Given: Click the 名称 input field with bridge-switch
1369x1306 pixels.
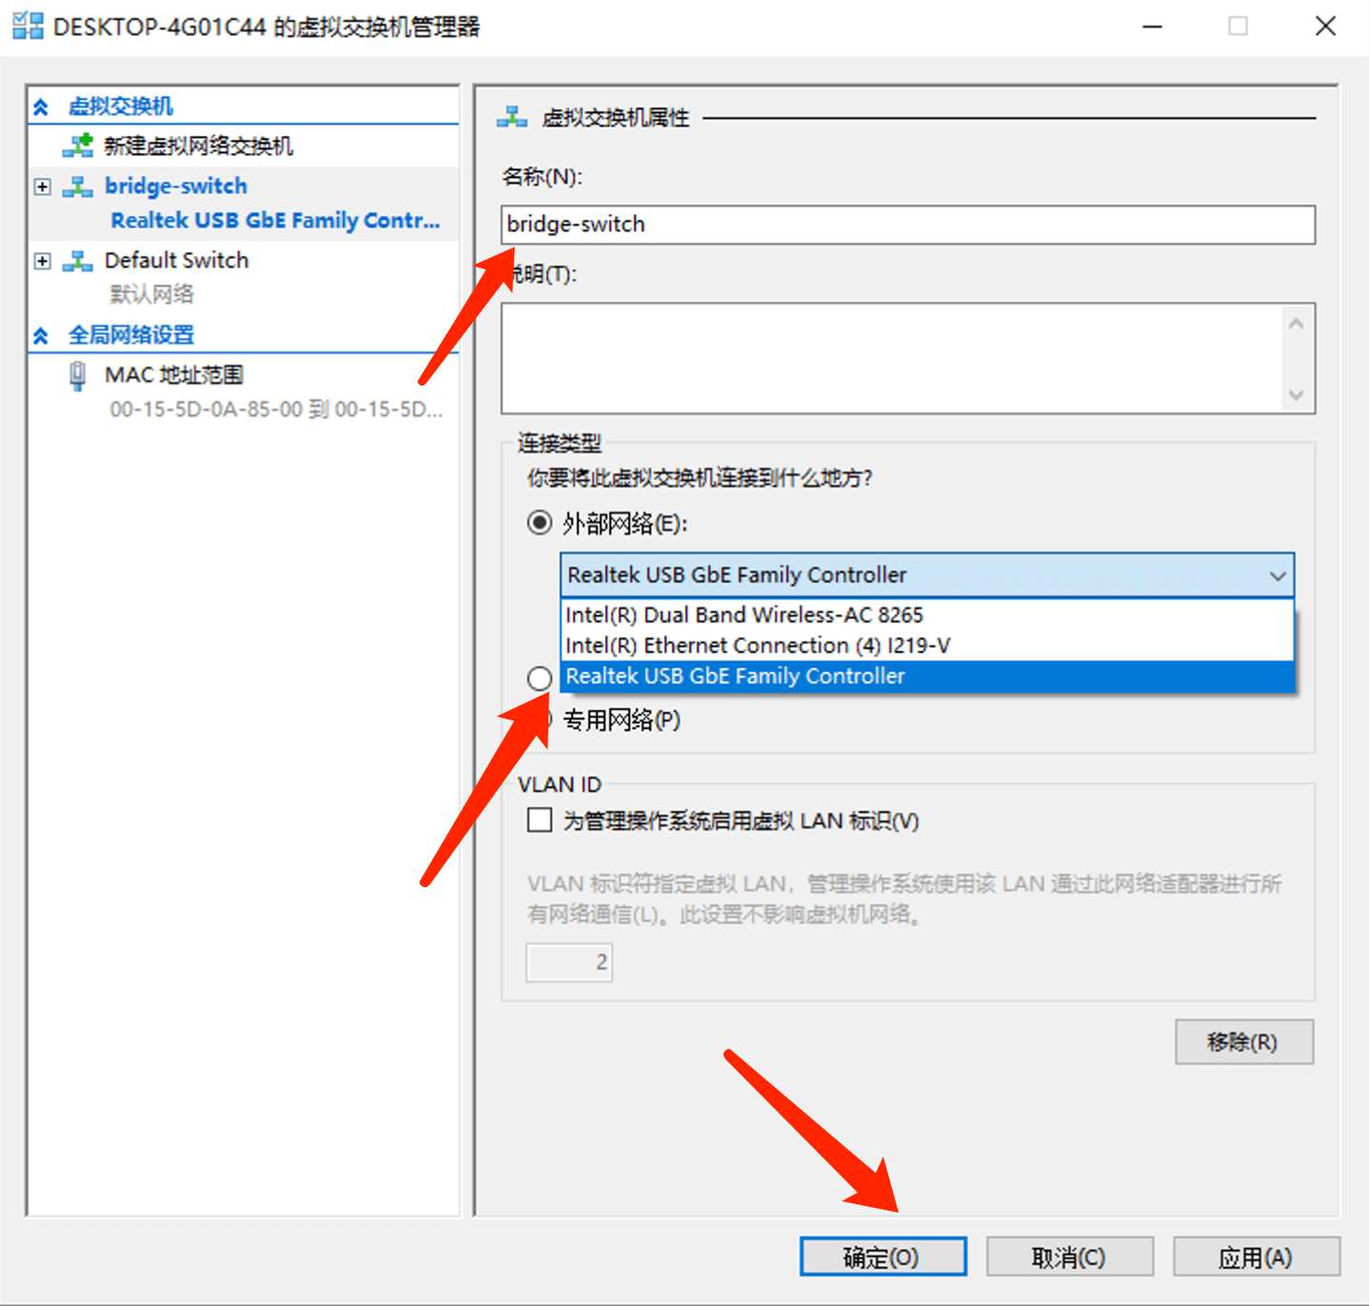Looking at the screenshot, I should click(908, 225).
